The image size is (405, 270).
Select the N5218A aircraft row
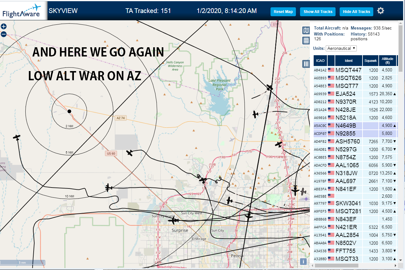coord(355,118)
